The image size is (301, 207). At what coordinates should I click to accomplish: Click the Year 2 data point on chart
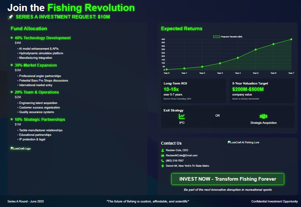[202, 67]
